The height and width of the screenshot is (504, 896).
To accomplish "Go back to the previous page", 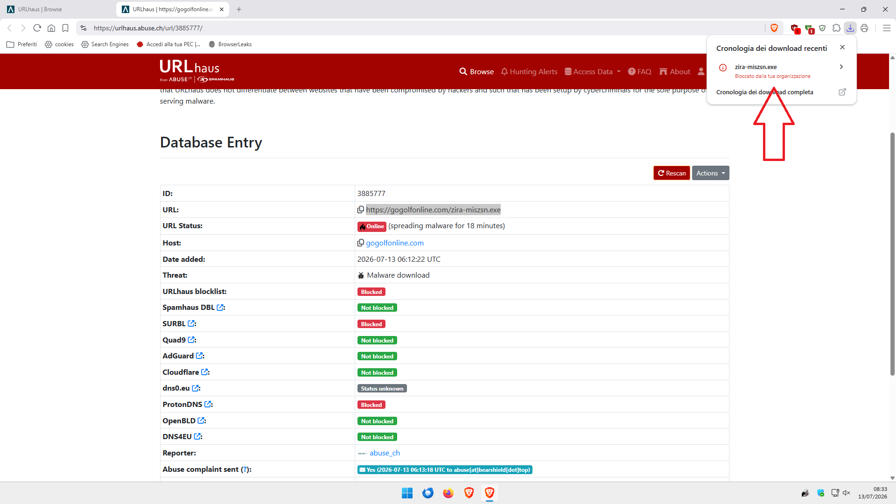I will tap(9, 28).
